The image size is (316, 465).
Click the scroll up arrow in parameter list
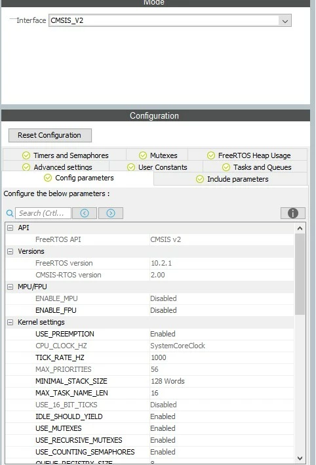(x=300, y=228)
